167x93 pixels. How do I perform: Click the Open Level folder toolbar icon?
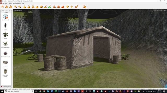(7, 7)
